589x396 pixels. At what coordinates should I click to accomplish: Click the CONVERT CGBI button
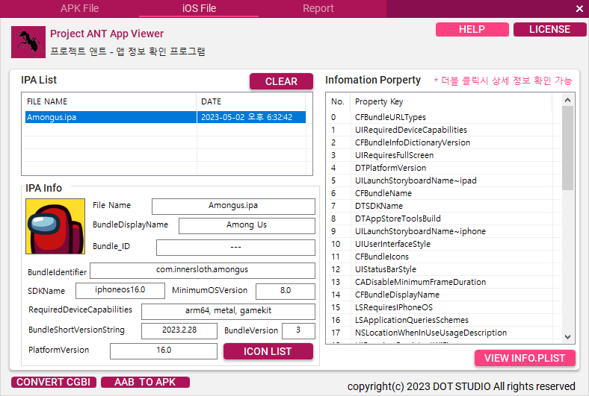point(53,382)
